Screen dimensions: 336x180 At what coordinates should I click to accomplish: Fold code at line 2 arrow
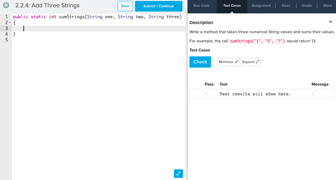pyautogui.click(x=10, y=23)
